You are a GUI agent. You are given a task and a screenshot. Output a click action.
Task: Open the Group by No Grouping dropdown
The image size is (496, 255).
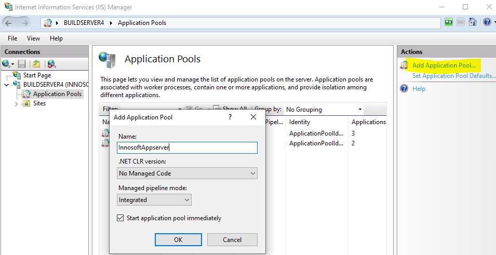pyautogui.click(x=324, y=110)
